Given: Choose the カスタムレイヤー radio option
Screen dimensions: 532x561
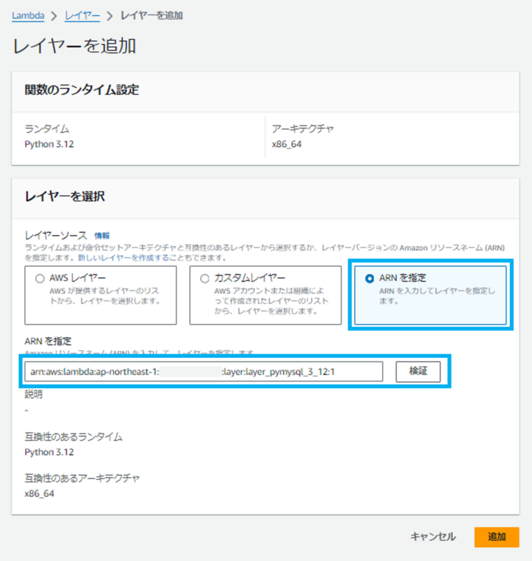Looking at the screenshot, I should (204, 278).
